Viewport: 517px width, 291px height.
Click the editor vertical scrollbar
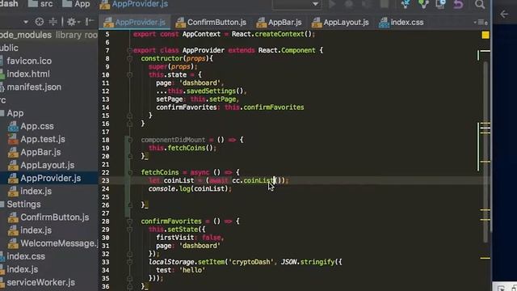[486, 152]
